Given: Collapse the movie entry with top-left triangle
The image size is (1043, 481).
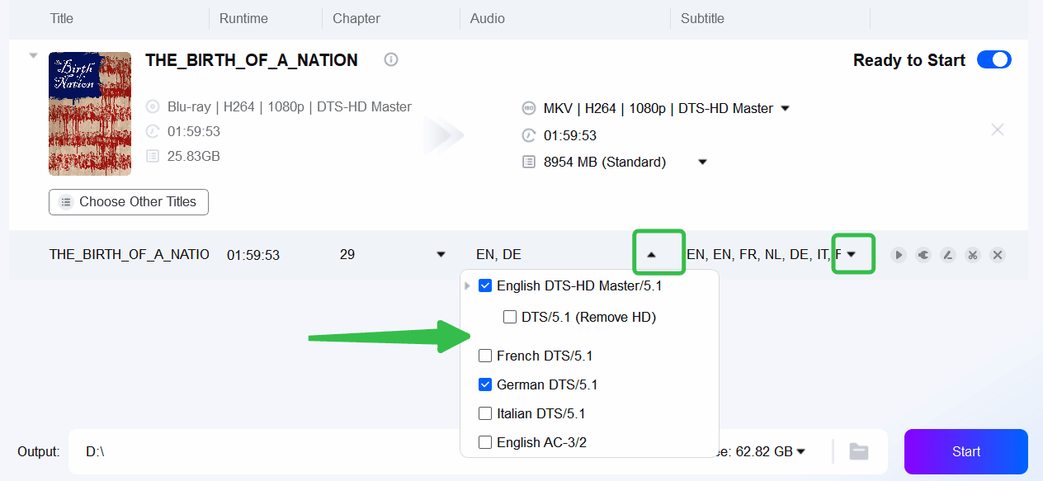Looking at the screenshot, I should (34, 56).
